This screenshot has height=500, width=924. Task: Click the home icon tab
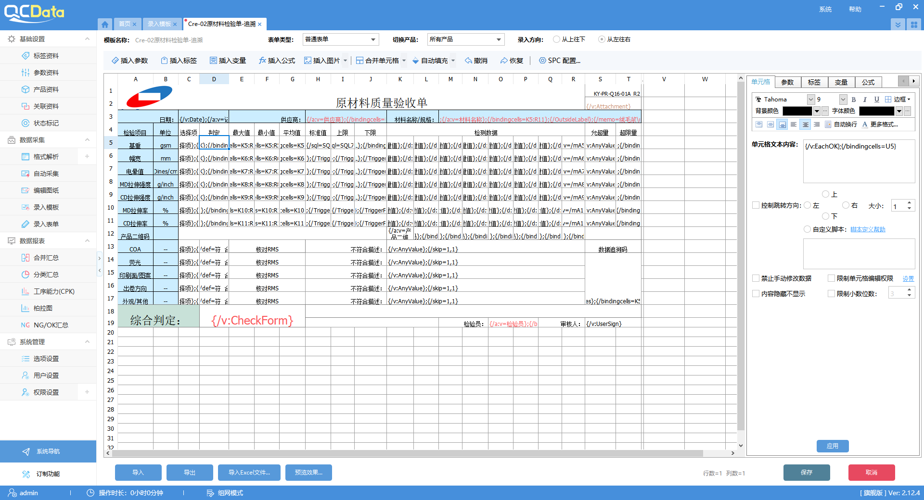(105, 24)
